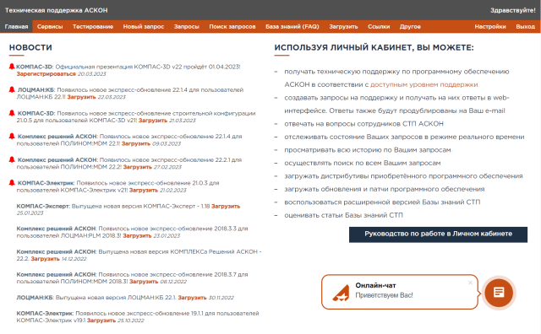Click Зарегистрироваться link for КОМПАС-3D v22 presentation
The width and height of the screenshot is (541, 334).
[x=46, y=73]
